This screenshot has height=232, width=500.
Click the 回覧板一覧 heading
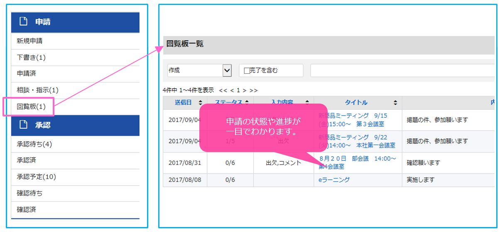185,43
